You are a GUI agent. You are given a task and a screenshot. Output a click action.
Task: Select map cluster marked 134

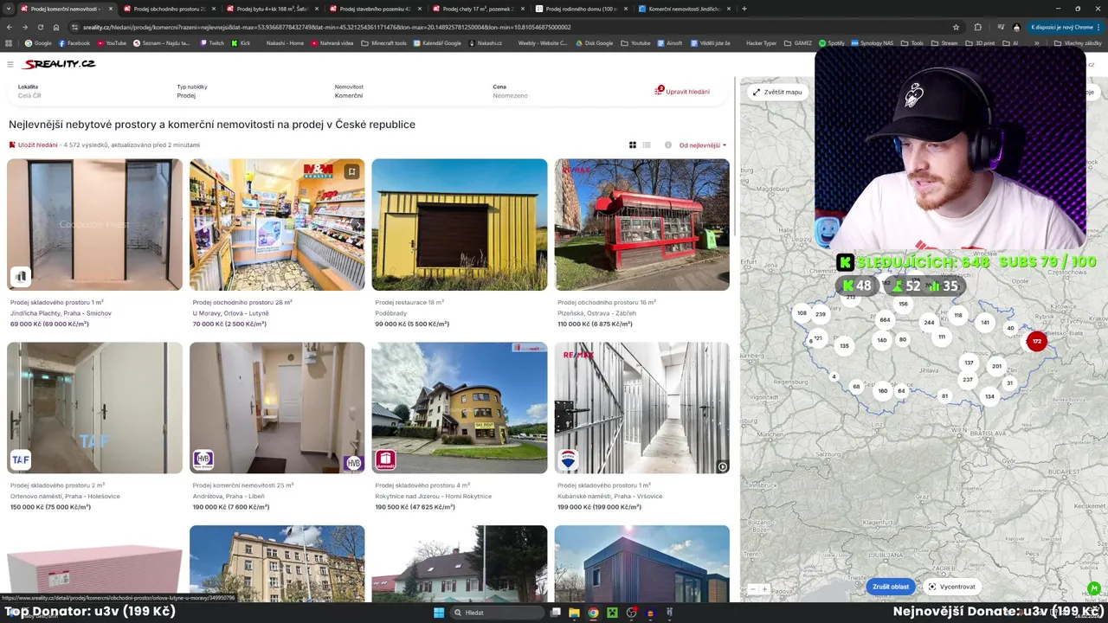point(989,396)
